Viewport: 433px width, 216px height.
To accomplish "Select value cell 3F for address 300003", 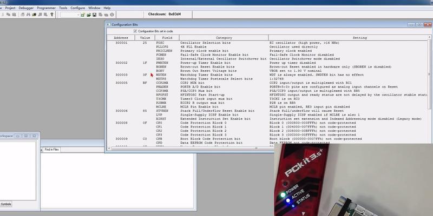I will coord(145,75).
